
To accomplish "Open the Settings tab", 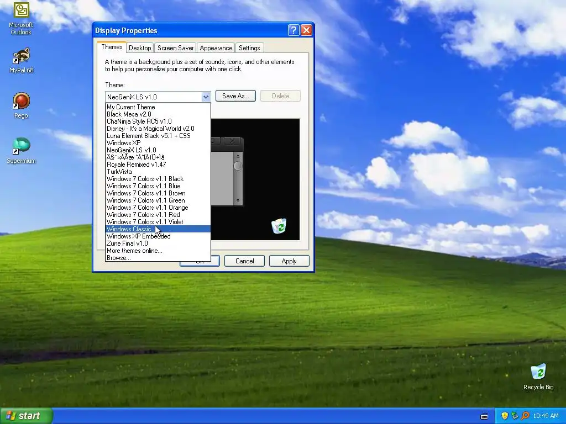I will point(249,48).
